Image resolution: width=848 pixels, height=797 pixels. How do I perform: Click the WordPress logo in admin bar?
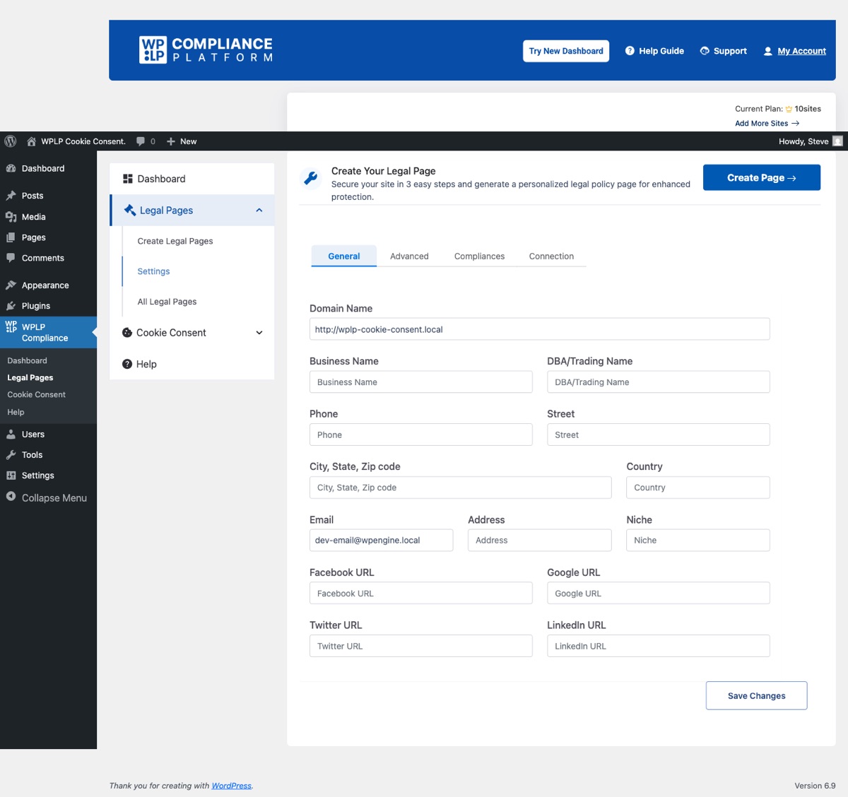(x=10, y=141)
